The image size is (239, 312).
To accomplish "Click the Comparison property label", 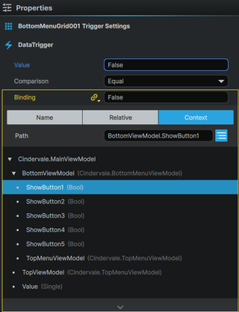I will point(31,81).
